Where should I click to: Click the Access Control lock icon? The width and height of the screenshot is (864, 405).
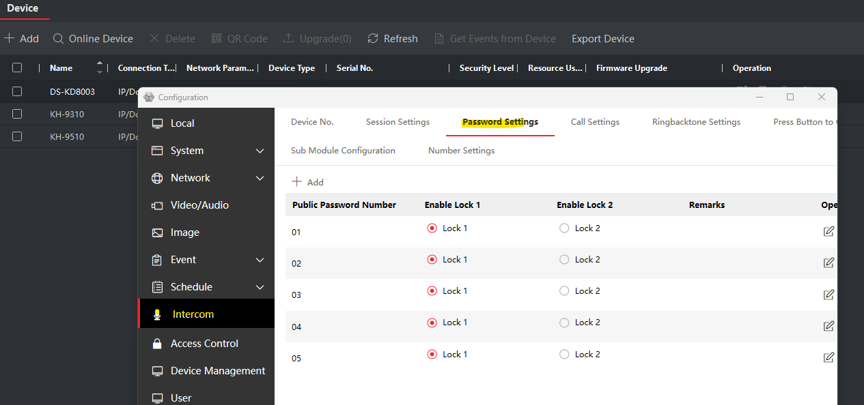(x=157, y=344)
